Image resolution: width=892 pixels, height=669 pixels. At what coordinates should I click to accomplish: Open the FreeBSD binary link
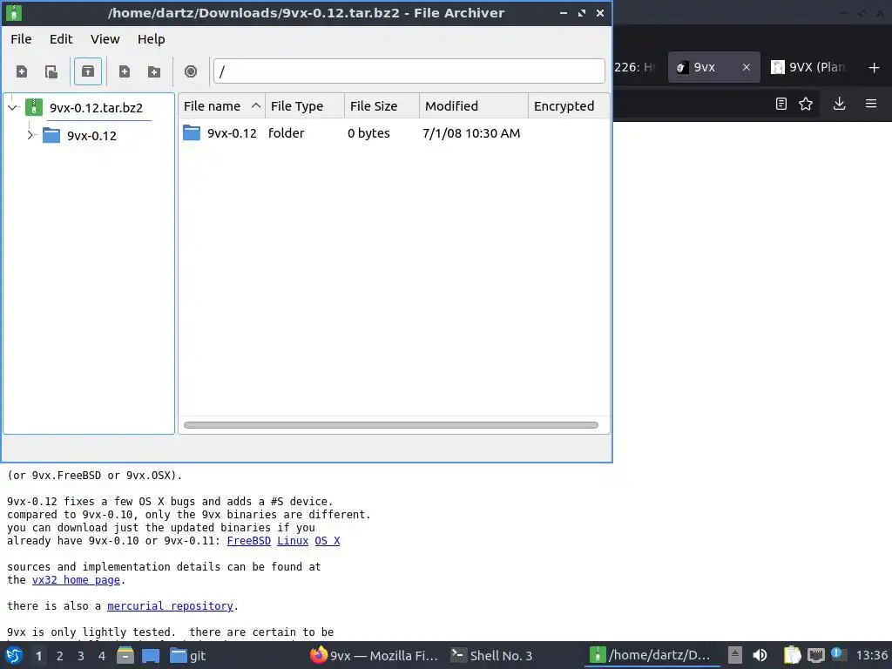pos(248,541)
